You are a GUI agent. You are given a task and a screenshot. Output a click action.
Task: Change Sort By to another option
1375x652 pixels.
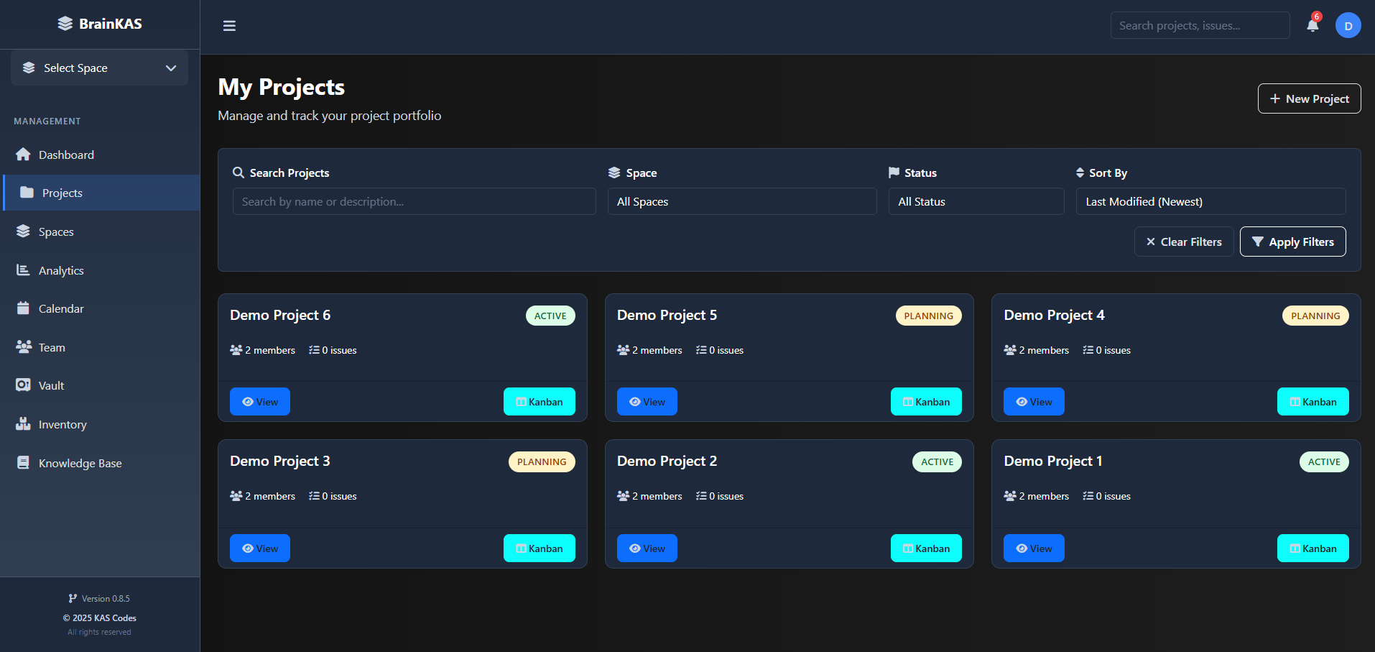click(x=1211, y=201)
